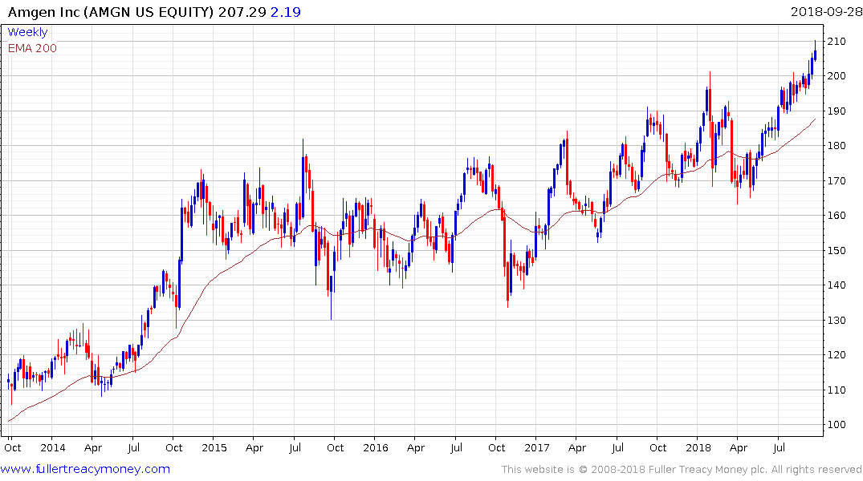The image size is (863, 481).
Task: Click the 130 price axis label
Action: (x=836, y=321)
